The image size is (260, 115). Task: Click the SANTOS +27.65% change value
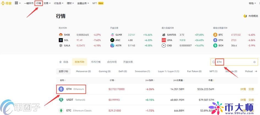tap(199, 35)
